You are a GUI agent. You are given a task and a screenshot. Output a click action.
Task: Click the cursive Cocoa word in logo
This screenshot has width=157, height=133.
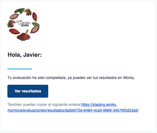coord(23,22)
